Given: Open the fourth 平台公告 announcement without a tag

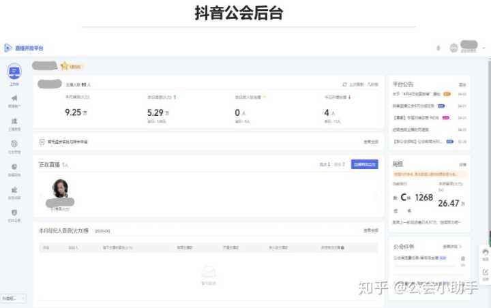Looking at the screenshot, I should click(411, 129).
